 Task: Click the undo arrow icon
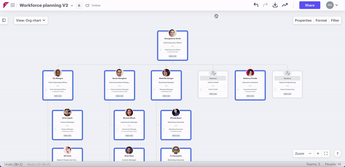click(x=256, y=5)
